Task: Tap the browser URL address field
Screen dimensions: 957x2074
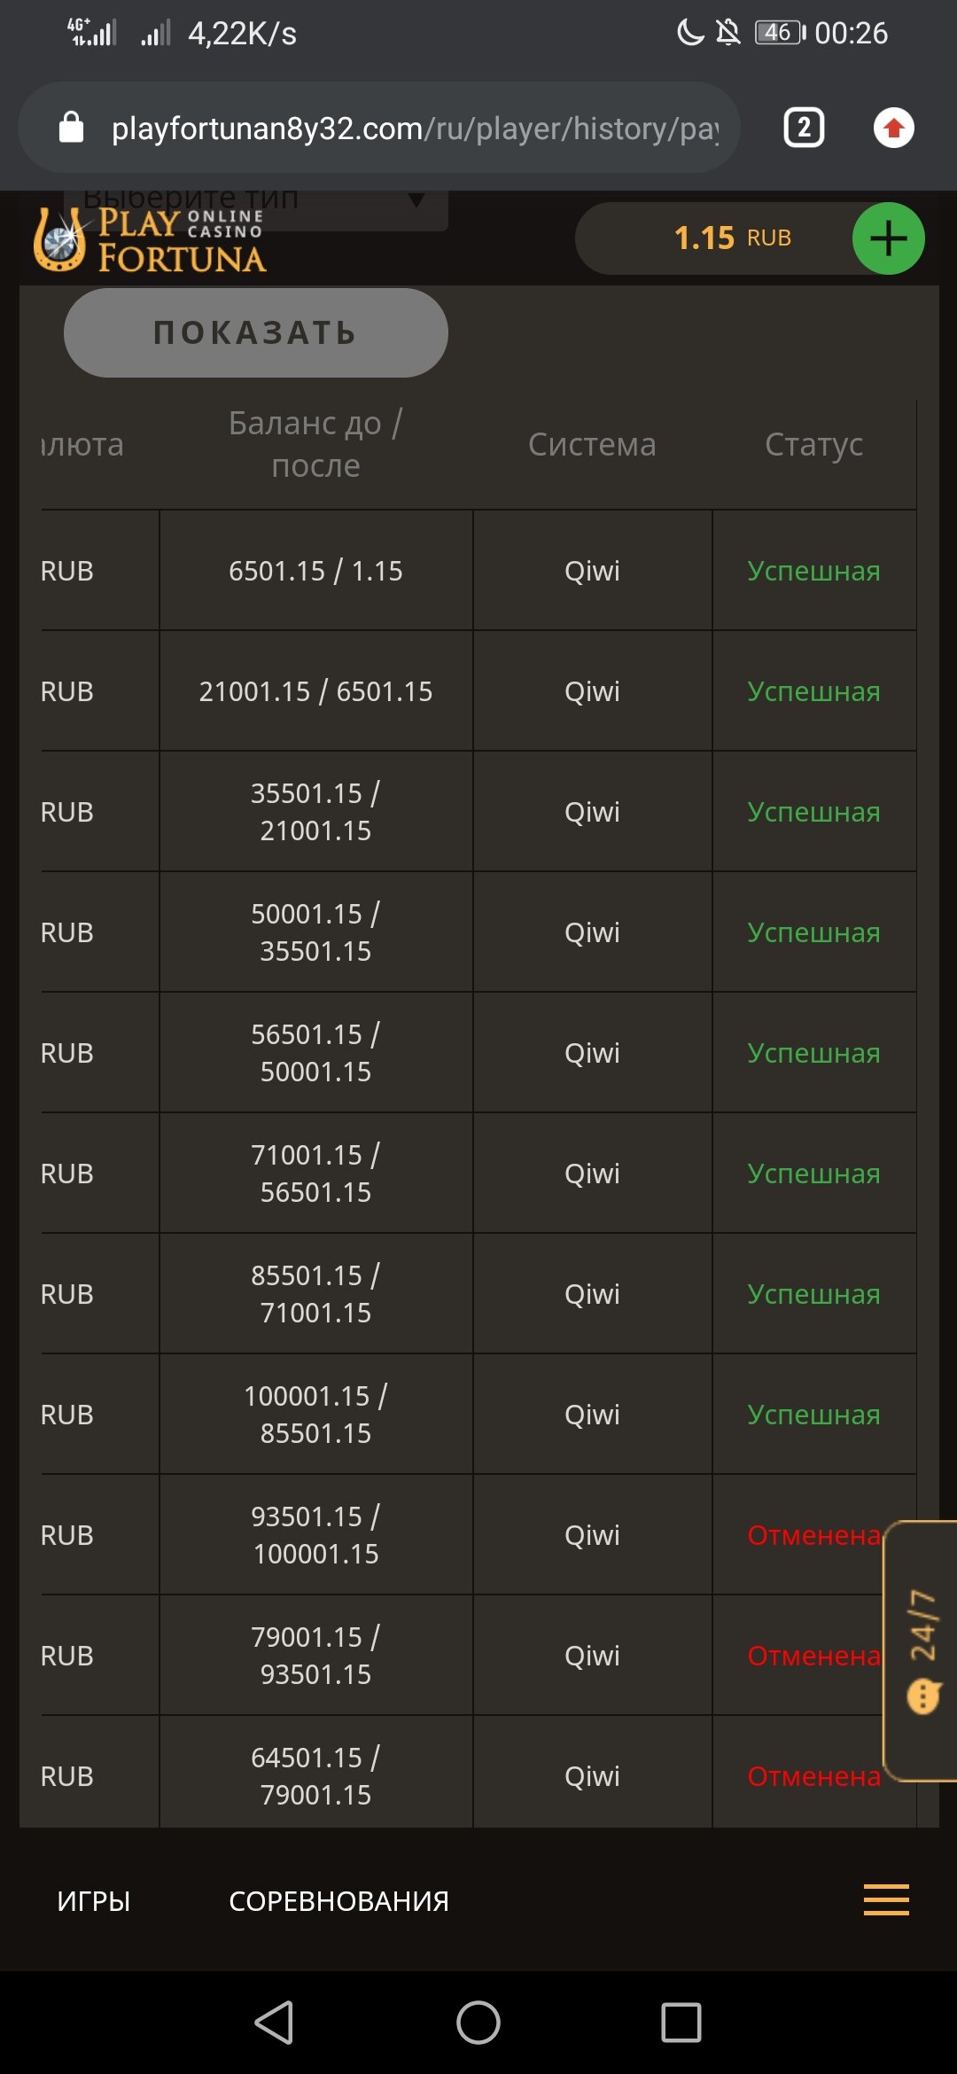Action: coord(415,129)
